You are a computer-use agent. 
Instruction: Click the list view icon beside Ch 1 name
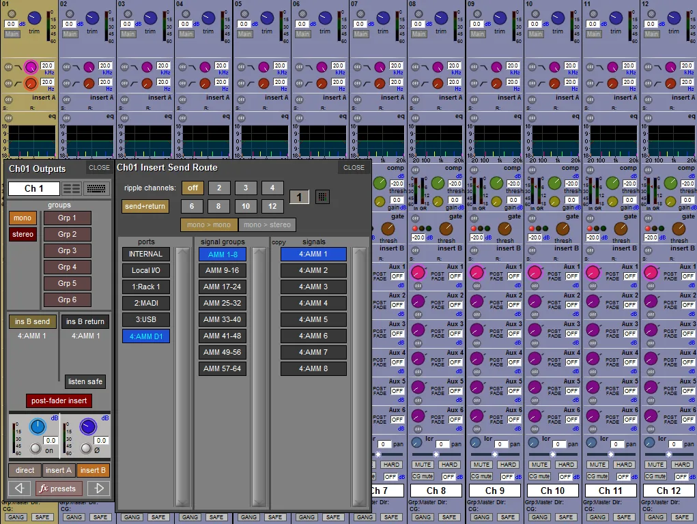click(72, 188)
